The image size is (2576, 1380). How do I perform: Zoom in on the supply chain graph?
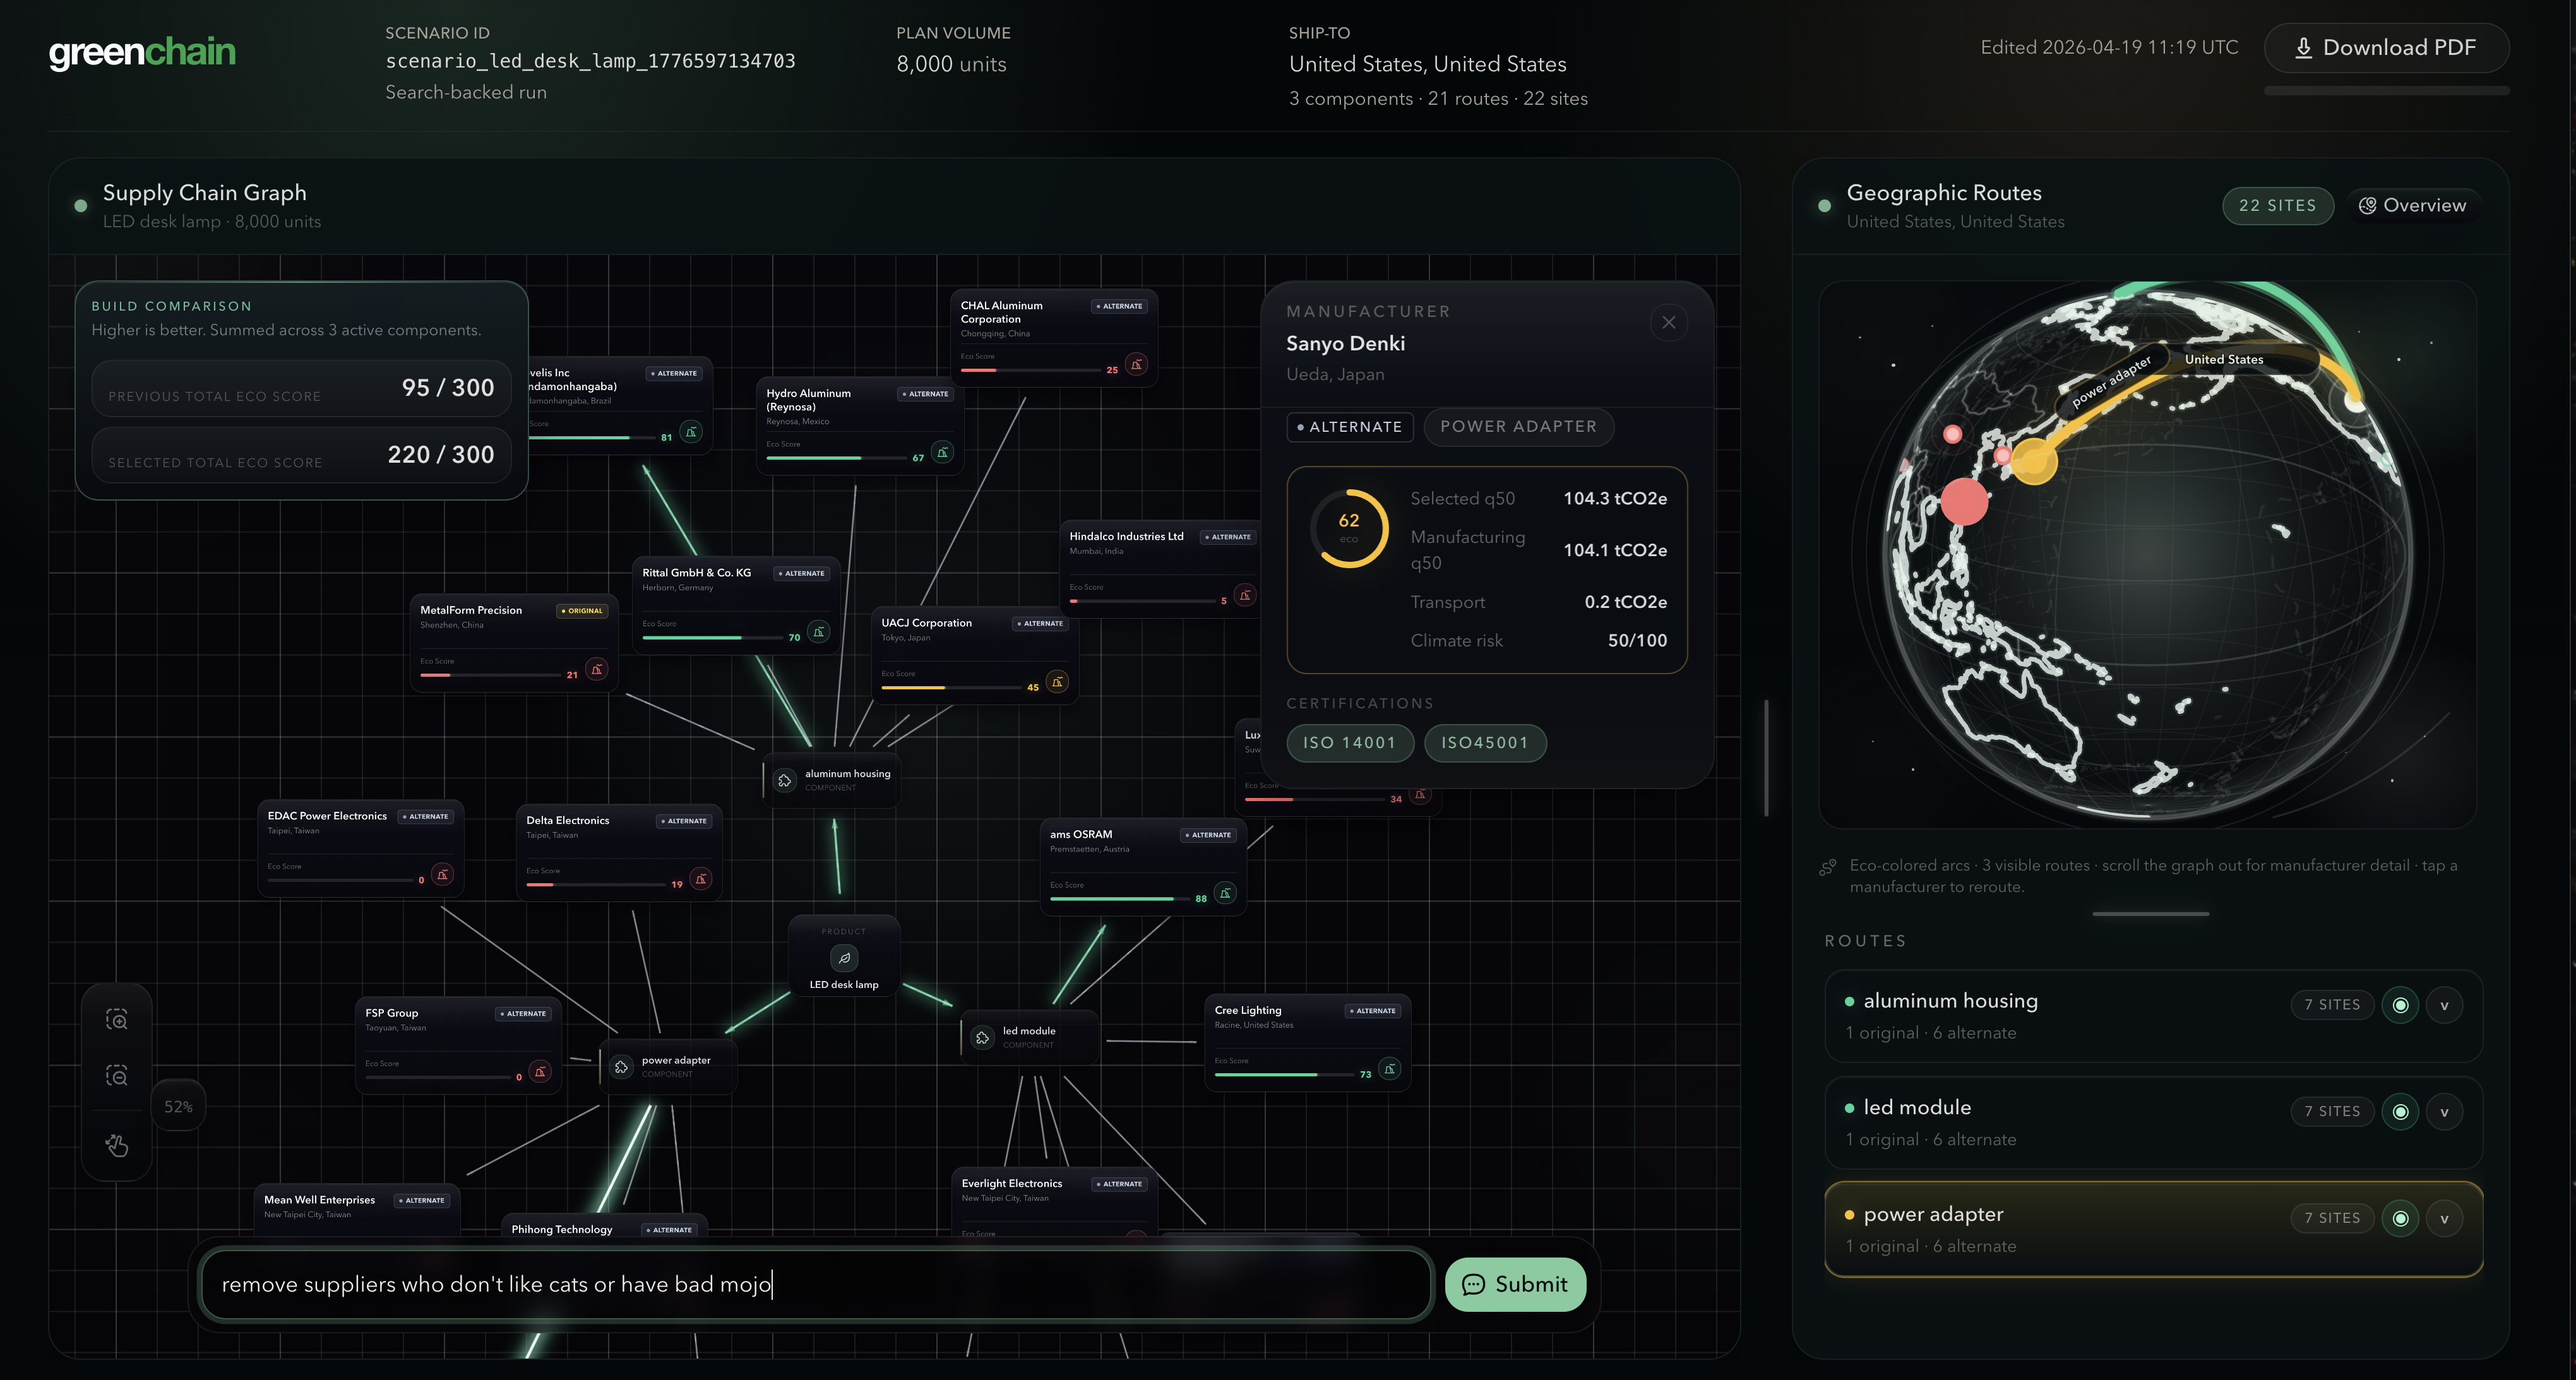click(117, 1020)
